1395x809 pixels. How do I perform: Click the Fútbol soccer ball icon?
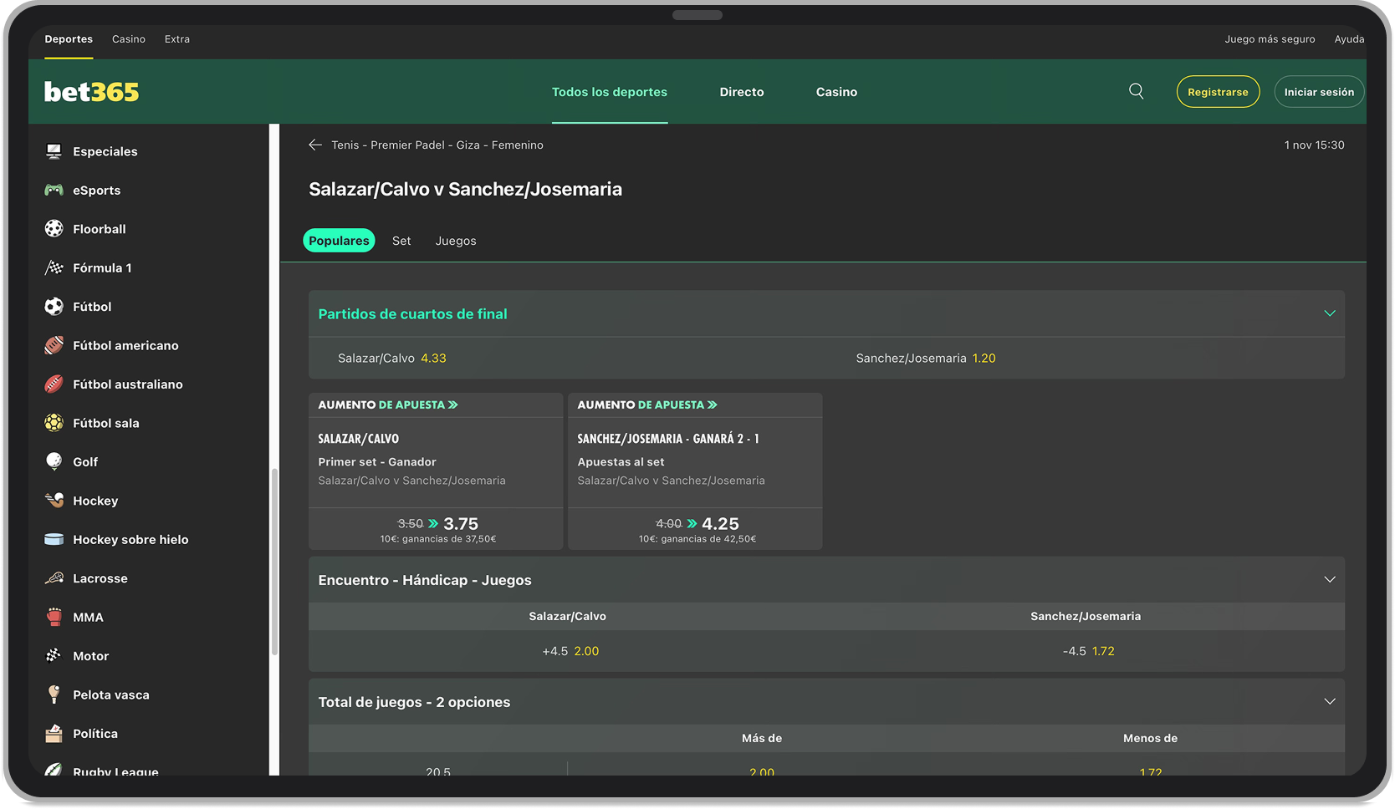click(x=54, y=307)
